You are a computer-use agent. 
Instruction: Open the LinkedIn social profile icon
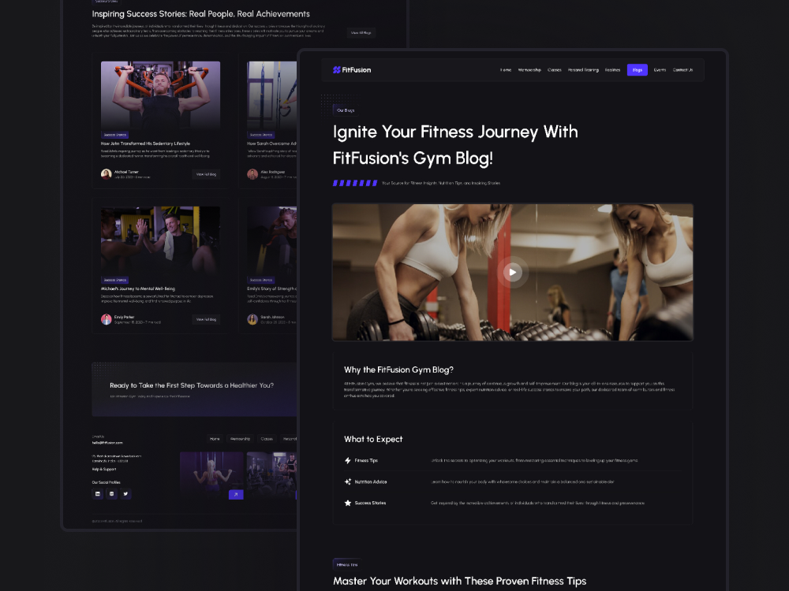pyautogui.click(x=98, y=494)
